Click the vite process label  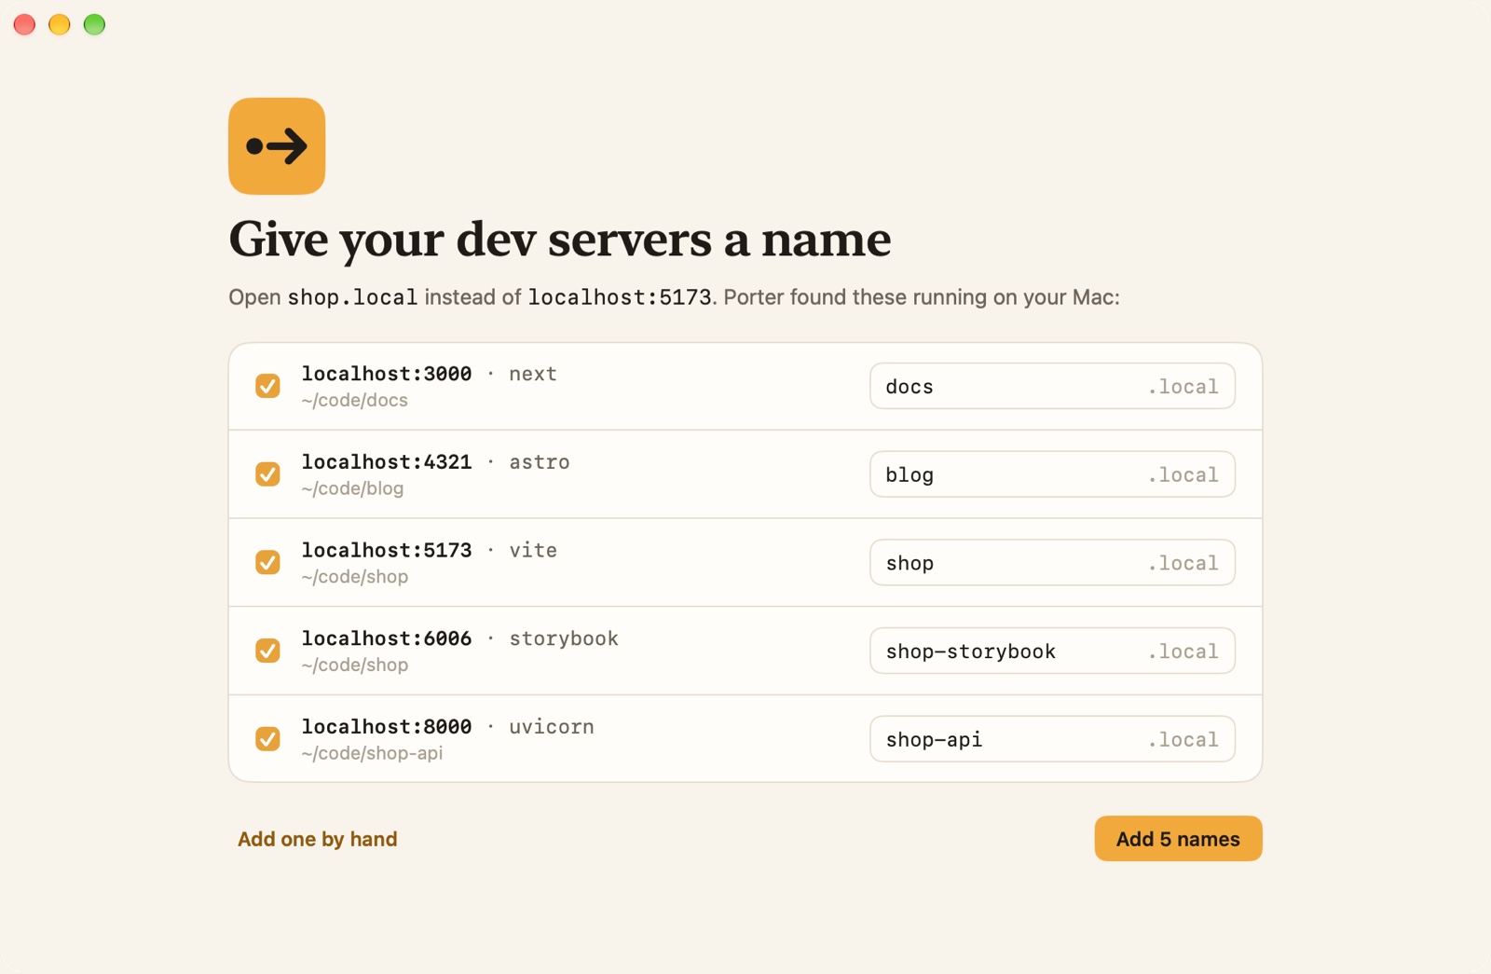533,550
